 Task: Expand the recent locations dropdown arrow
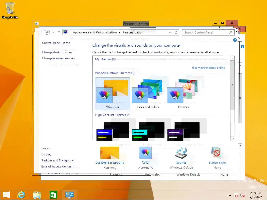click(x=53, y=32)
